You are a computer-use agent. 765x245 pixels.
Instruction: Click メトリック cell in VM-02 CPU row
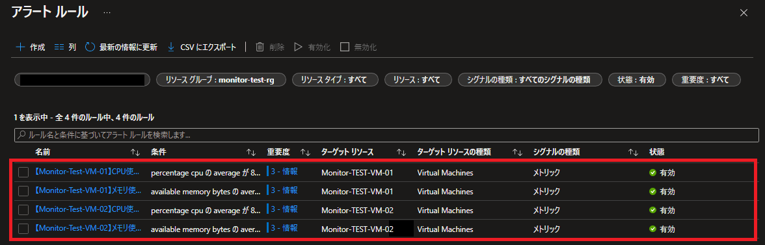click(546, 211)
